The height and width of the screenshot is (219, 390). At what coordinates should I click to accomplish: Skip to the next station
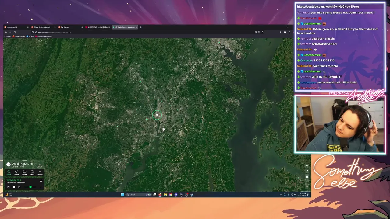19,187
